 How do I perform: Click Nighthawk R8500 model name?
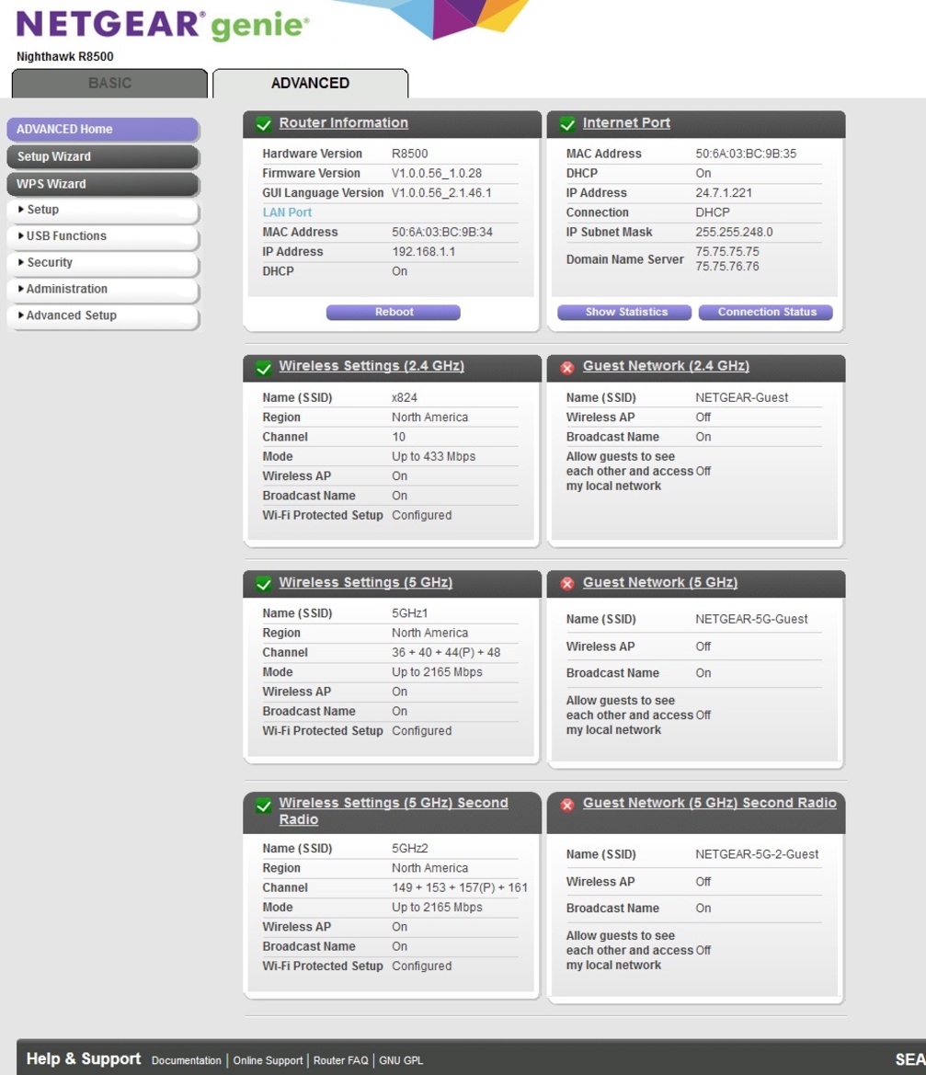coord(65,57)
